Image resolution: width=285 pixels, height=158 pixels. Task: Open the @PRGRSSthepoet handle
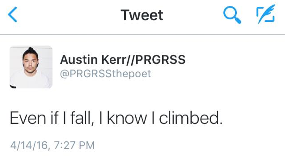pyautogui.click(x=106, y=74)
